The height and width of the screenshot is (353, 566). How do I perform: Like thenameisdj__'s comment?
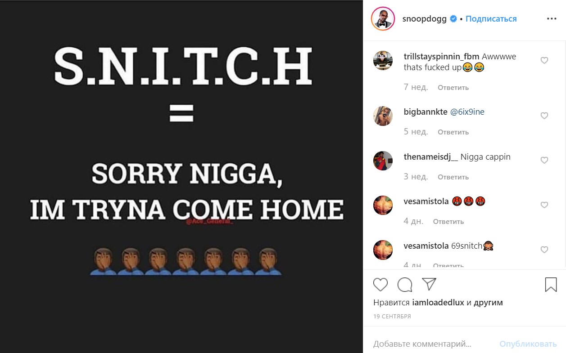544,160
